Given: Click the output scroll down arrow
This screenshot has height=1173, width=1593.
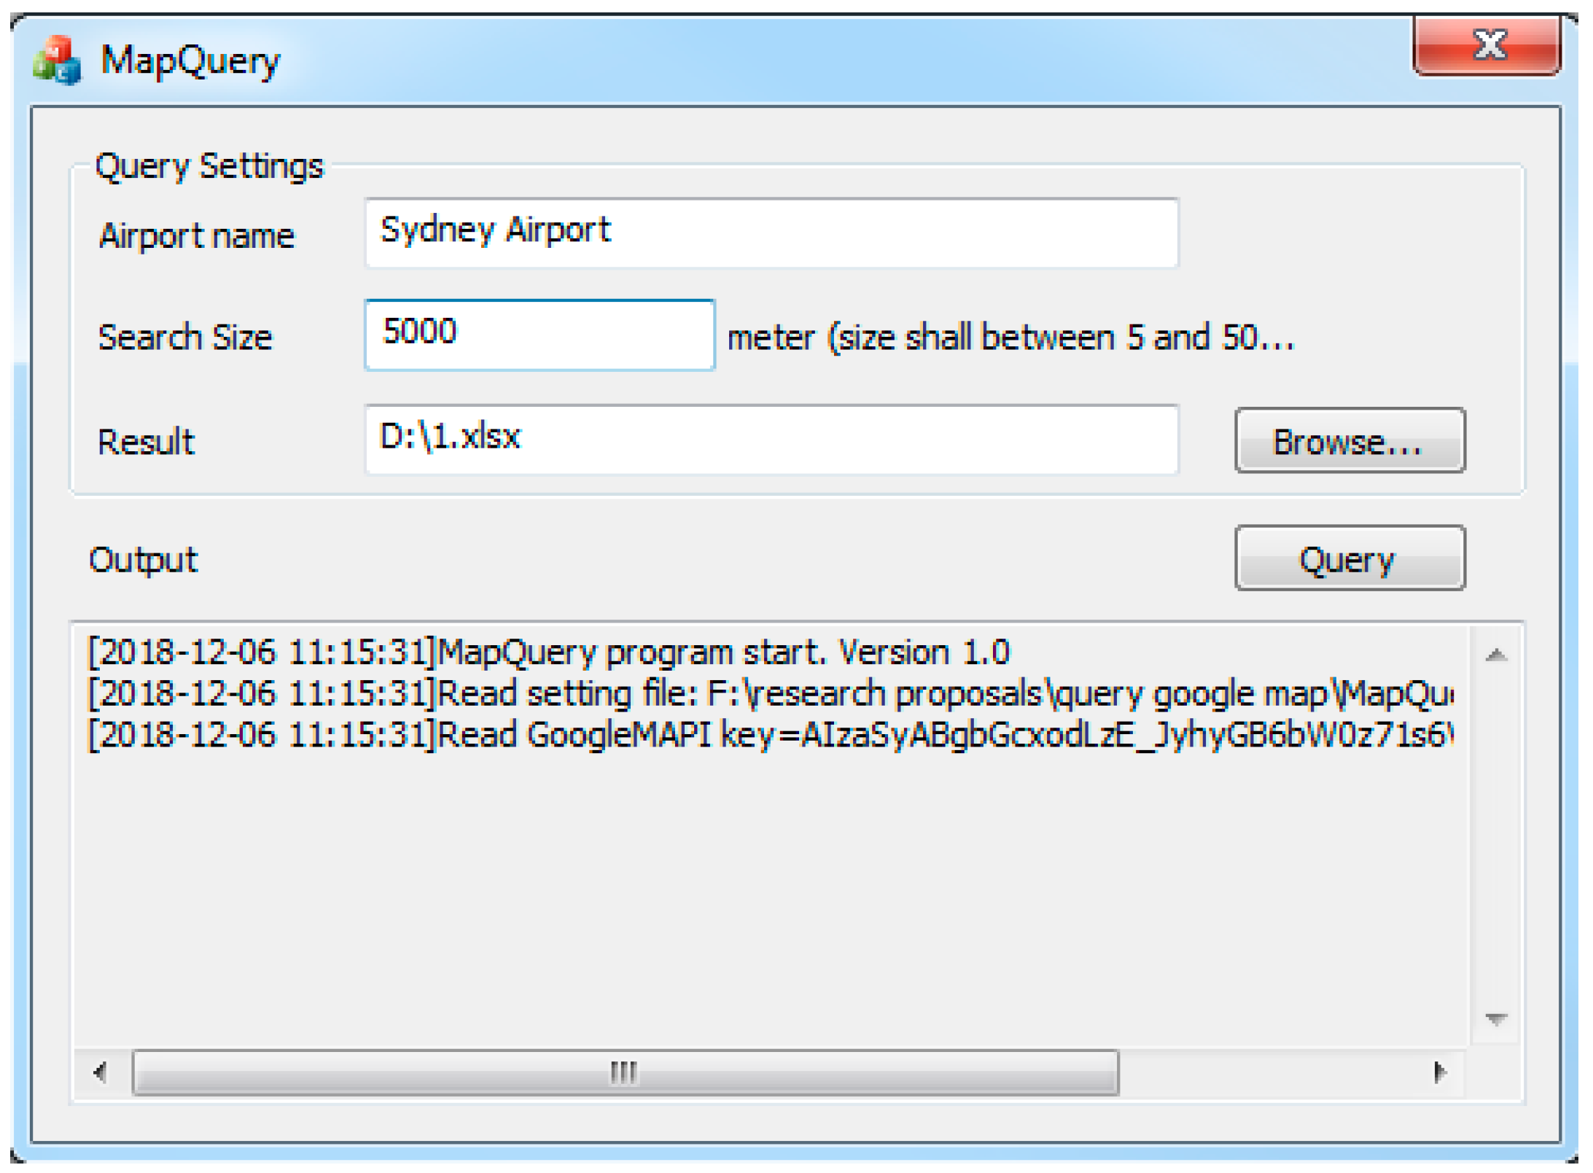Looking at the screenshot, I should click(x=1495, y=1018).
